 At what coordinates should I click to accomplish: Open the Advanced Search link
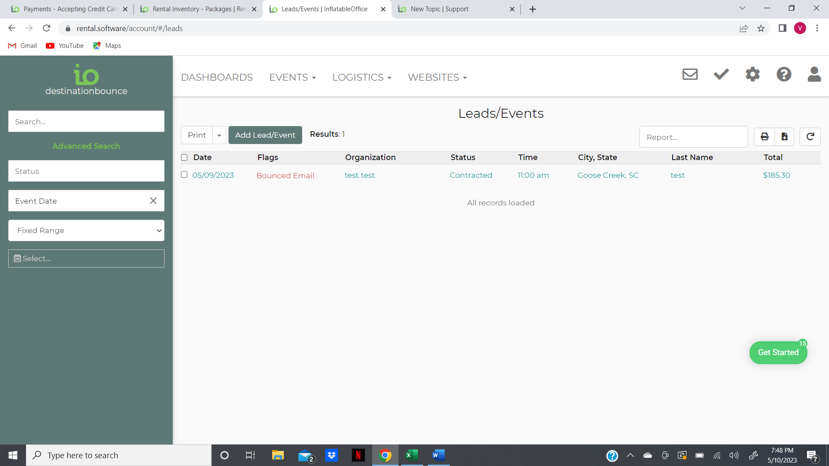pyautogui.click(x=86, y=146)
